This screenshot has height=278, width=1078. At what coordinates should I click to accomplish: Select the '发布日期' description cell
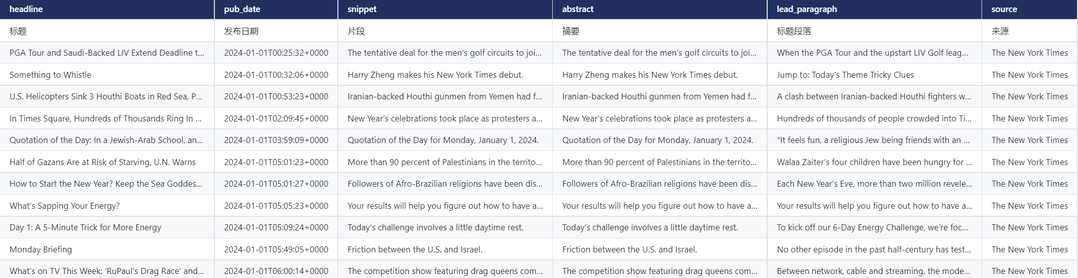point(241,31)
